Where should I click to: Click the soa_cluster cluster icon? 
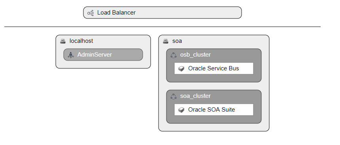tap(174, 96)
